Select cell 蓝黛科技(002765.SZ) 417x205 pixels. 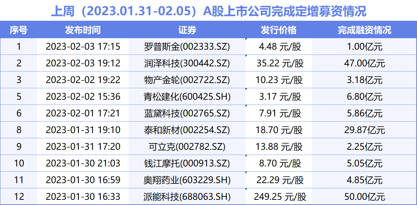coord(187,113)
